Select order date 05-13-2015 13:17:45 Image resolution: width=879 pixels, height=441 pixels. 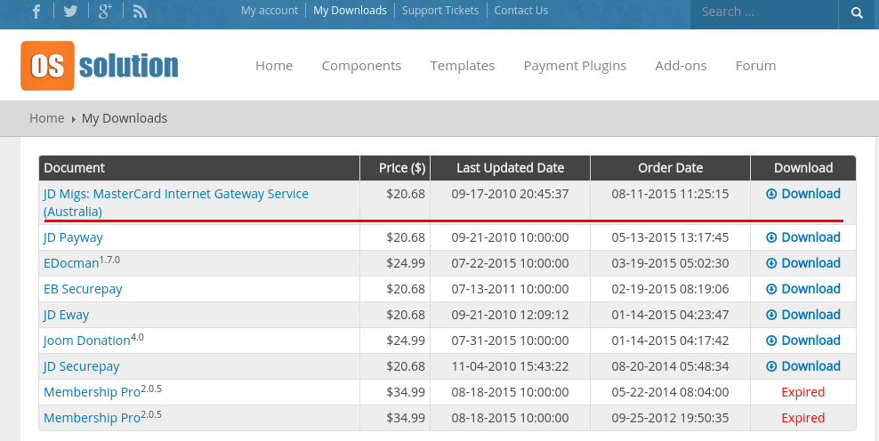pyautogui.click(x=671, y=237)
